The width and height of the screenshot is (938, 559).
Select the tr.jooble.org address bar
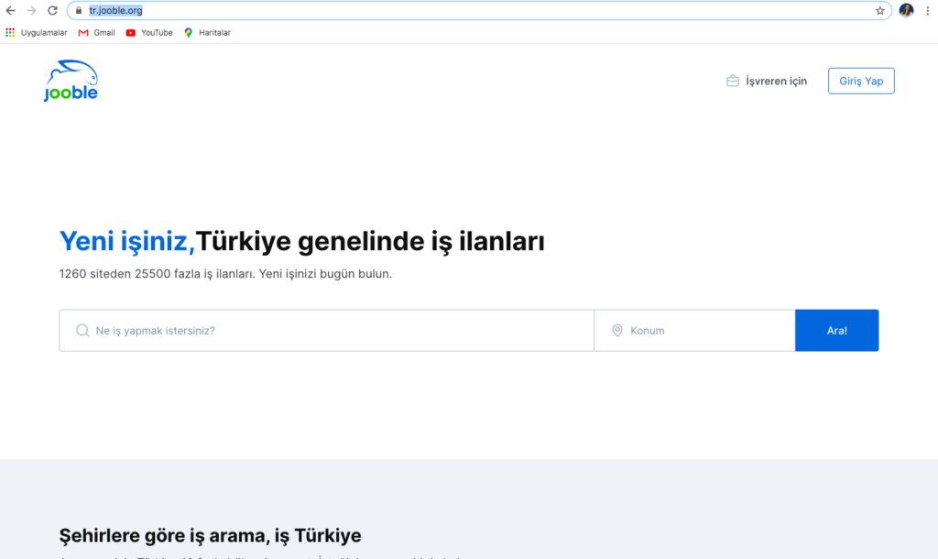[x=458, y=11]
